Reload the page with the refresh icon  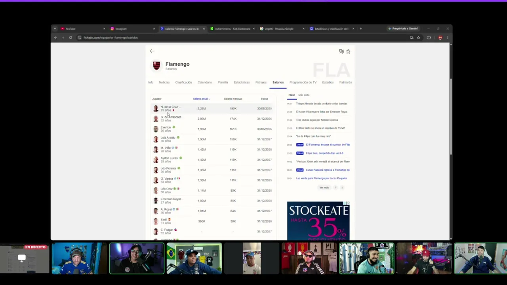click(71, 38)
